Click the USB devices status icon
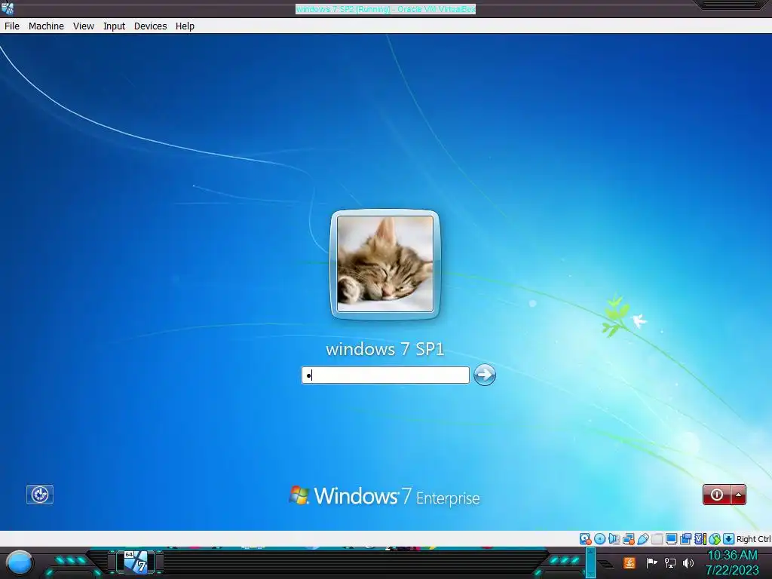The height and width of the screenshot is (579, 772). [643, 538]
